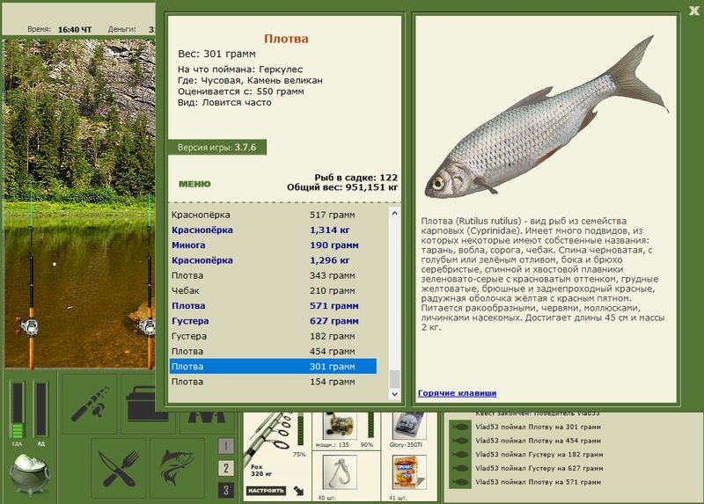Select rod slot 3
The image size is (704, 504).
[226, 490]
